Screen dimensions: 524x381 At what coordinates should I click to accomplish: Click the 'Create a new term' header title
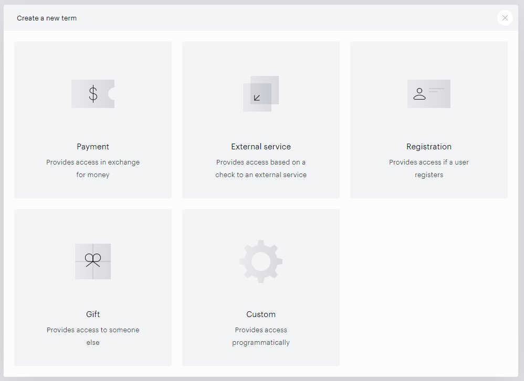[x=47, y=18]
